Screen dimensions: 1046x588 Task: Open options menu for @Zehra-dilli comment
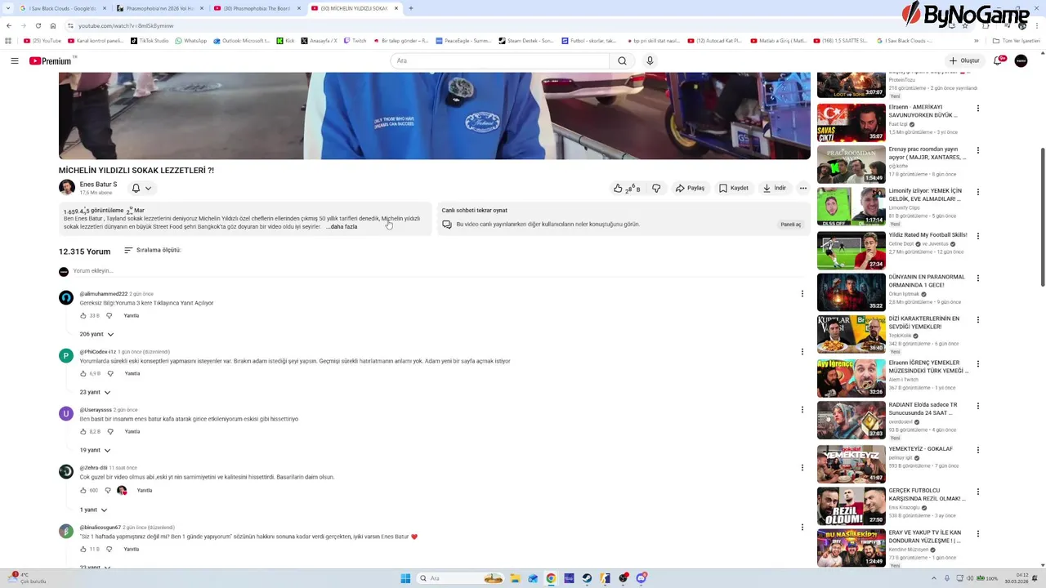point(802,468)
